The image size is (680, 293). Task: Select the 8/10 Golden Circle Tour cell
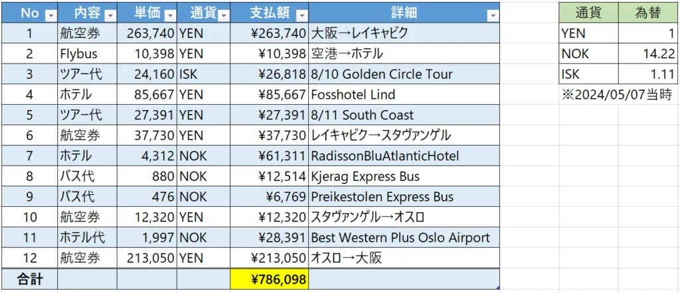pos(403,74)
